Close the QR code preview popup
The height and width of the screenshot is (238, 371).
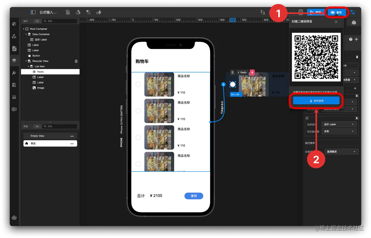click(x=336, y=22)
